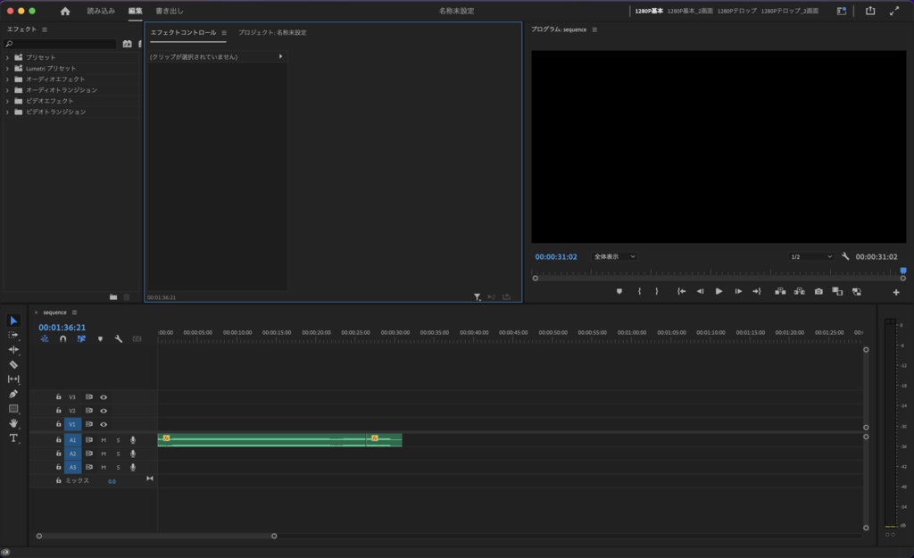Select the Ripple Edit tool
914x558 pixels.
click(13, 349)
